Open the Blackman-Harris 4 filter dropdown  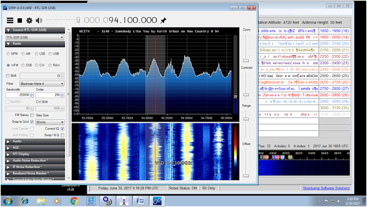click(x=42, y=84)
